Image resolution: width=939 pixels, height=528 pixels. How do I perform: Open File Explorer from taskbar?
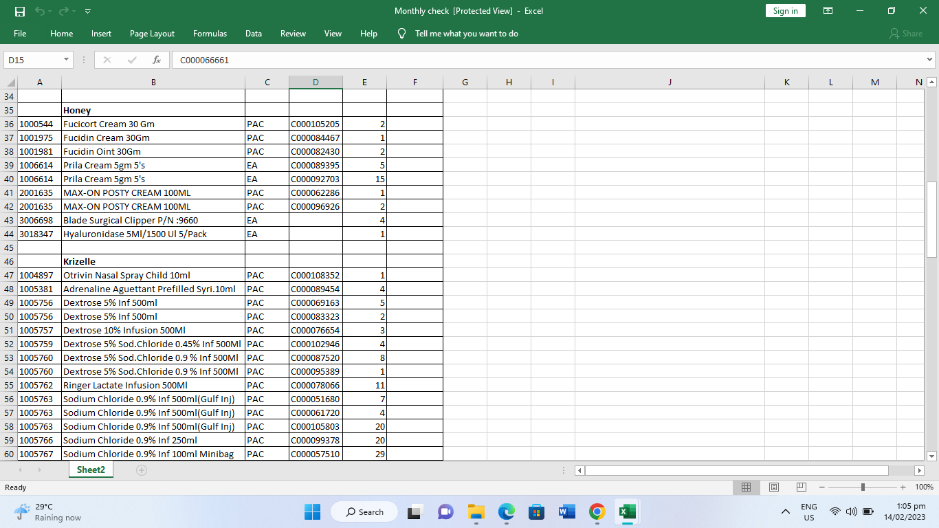click(476, 511)
